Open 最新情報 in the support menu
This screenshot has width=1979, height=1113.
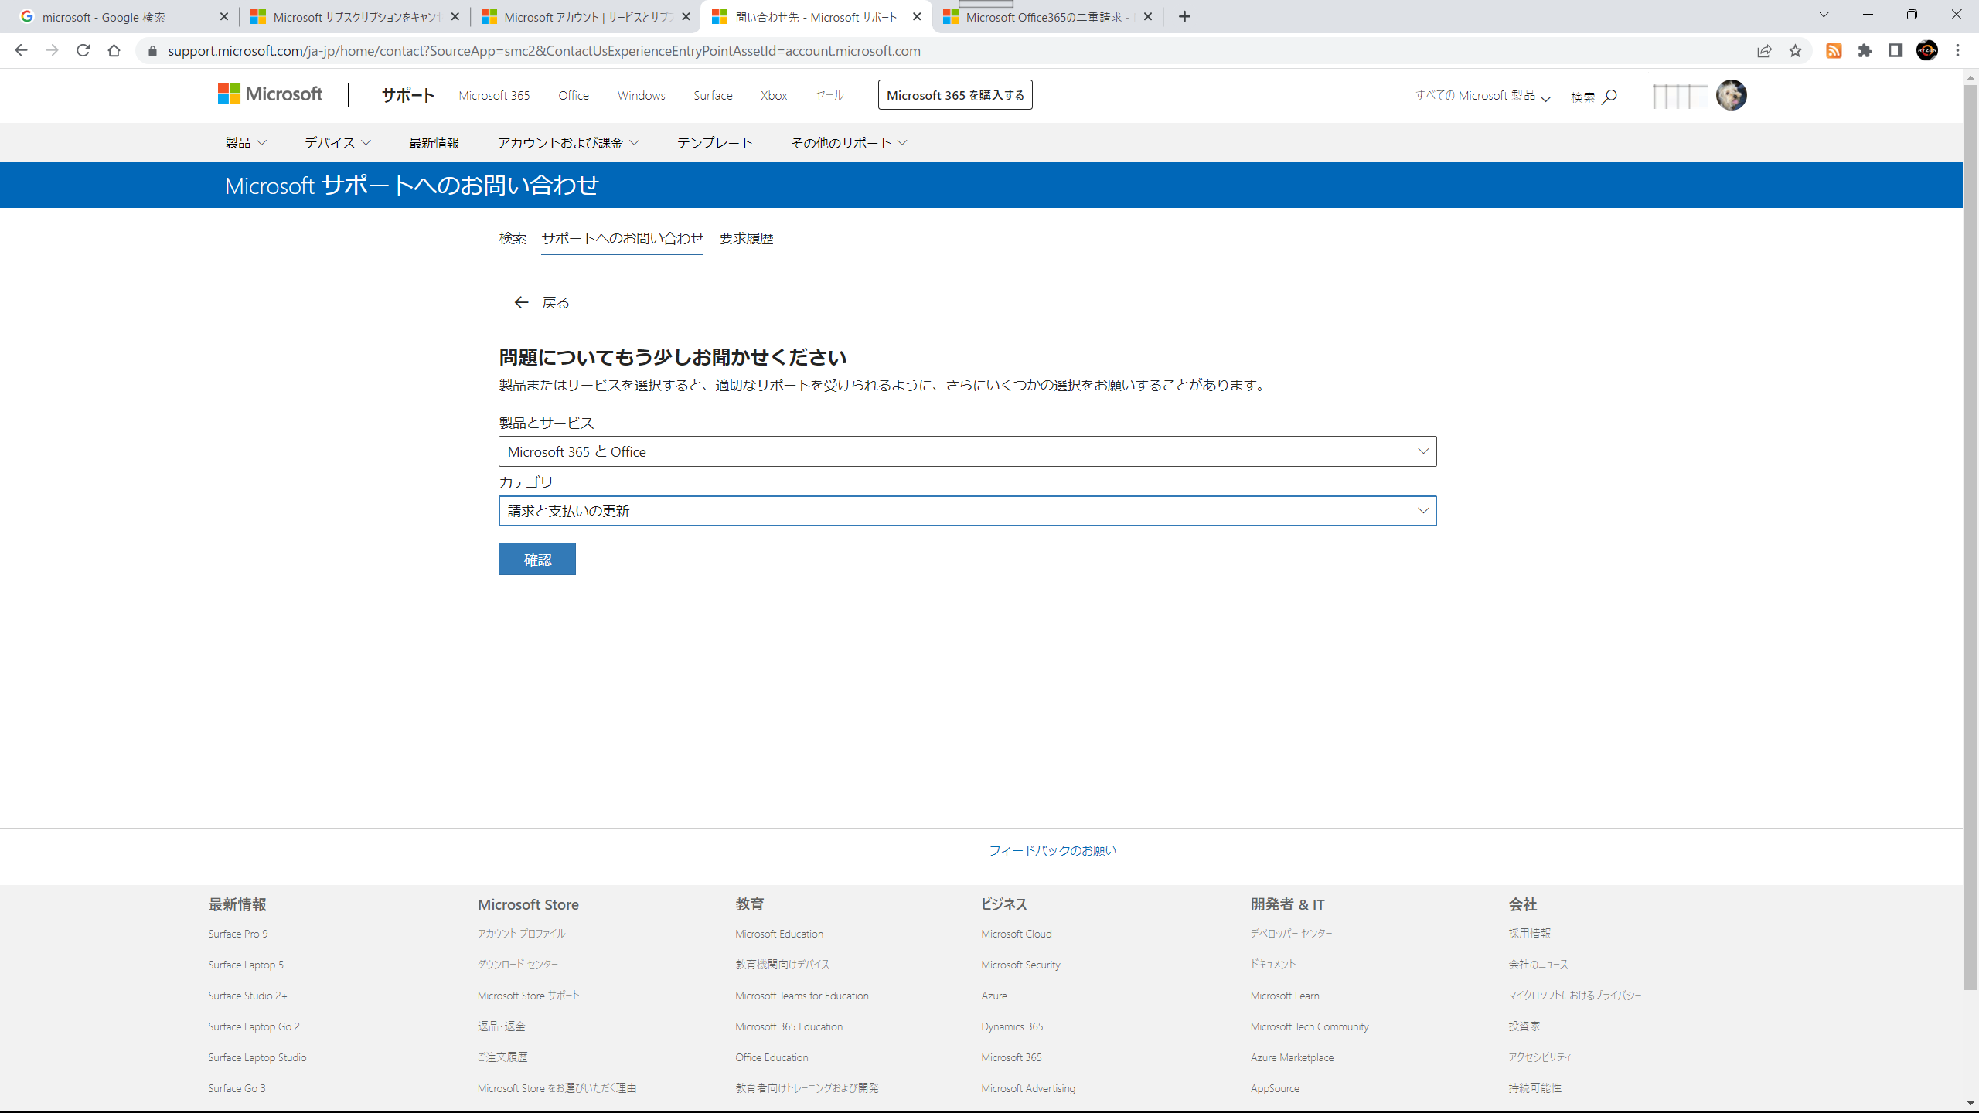click(434, 142)
